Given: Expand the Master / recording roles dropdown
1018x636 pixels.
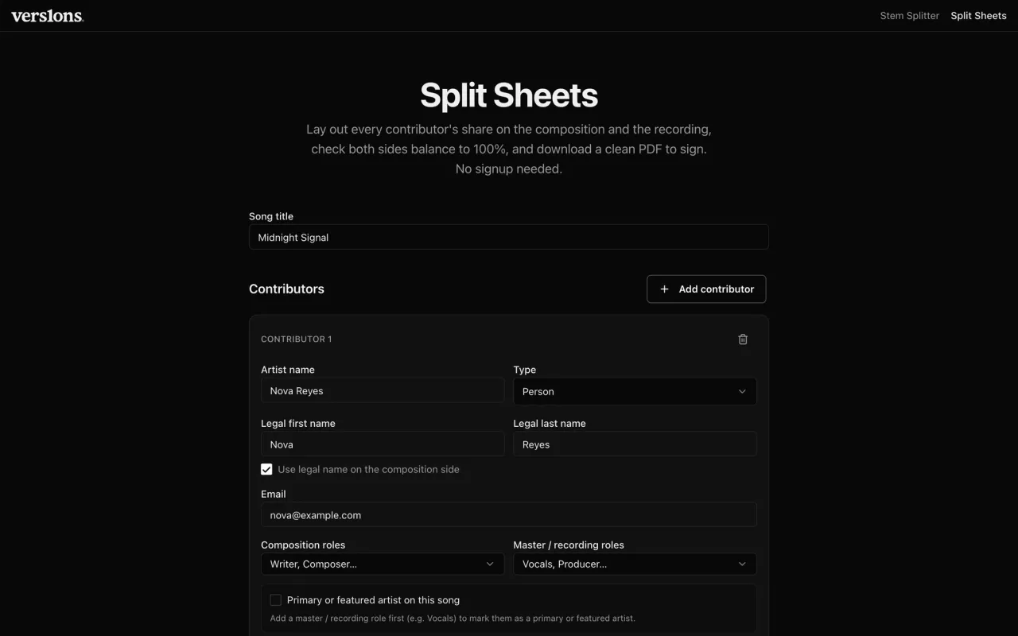Looking at the screenshot, I should coord(635,564).
